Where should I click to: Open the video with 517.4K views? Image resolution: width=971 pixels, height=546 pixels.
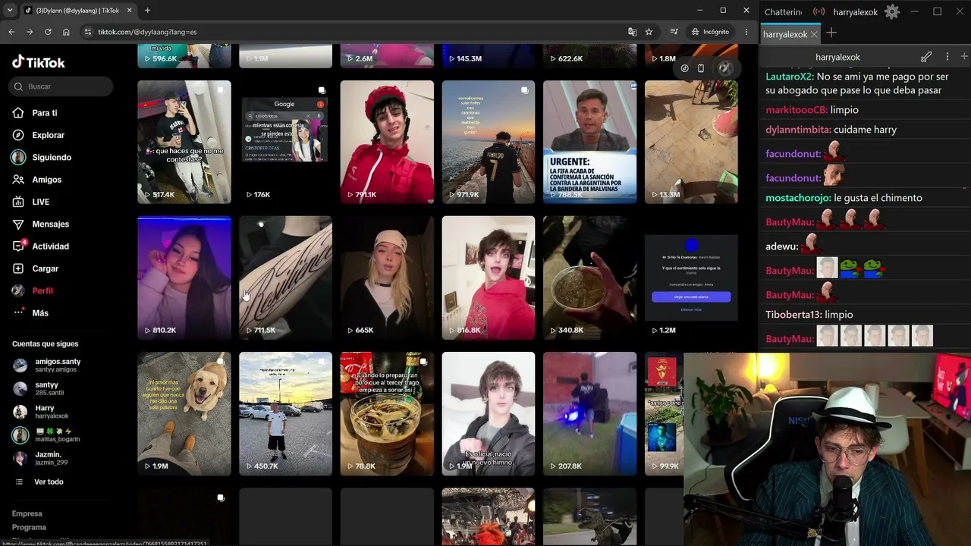pos(184,142)
